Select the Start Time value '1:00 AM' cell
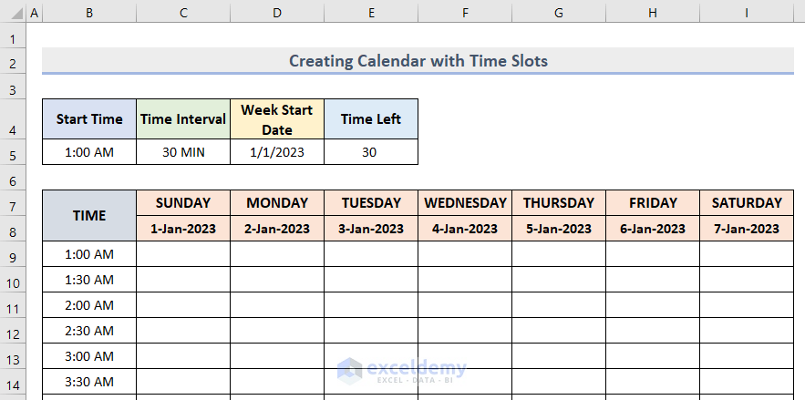The width and height of the screenshot is (805, 400). pyautogui.click(x=89, y=152)
